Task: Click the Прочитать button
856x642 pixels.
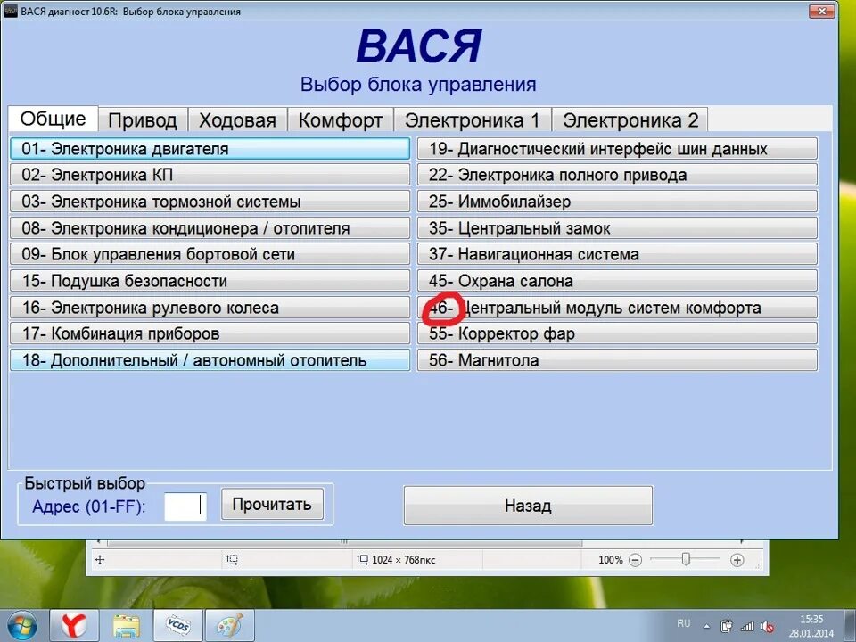Action: (x=272, y=504)
